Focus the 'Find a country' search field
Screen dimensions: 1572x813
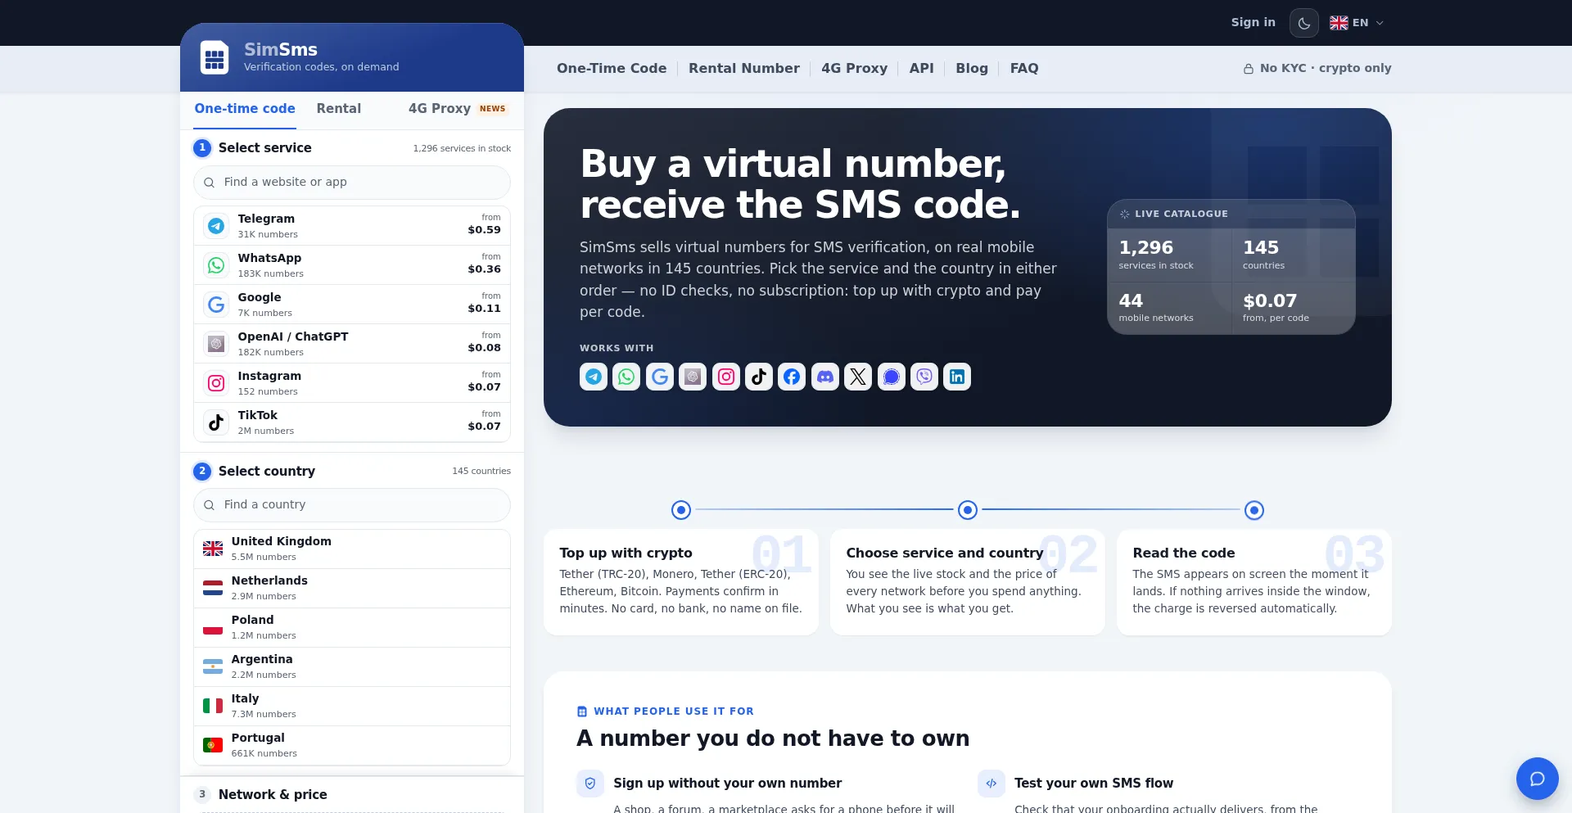(352, 505)
